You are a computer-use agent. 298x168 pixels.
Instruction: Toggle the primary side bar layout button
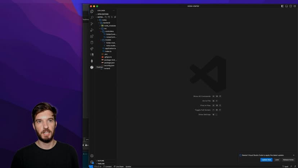click(x=283, y=6)
